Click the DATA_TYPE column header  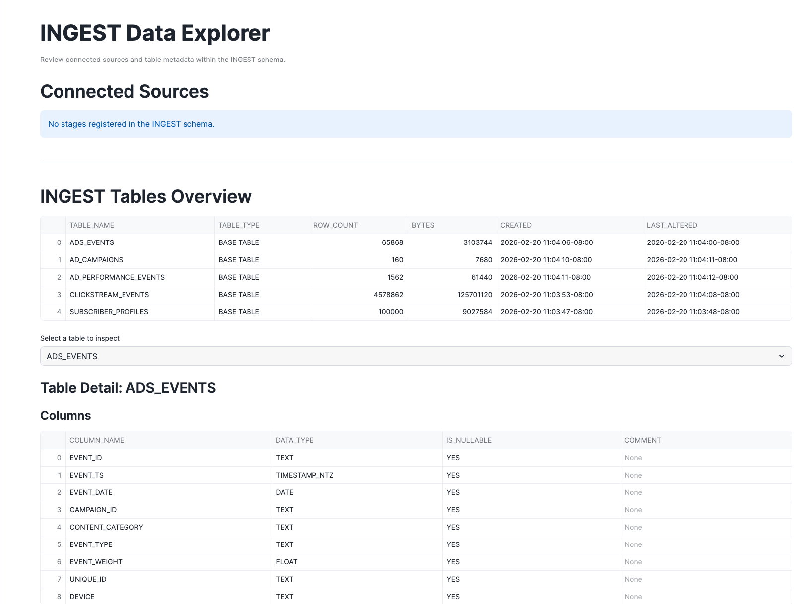click(x=295, y=440)
